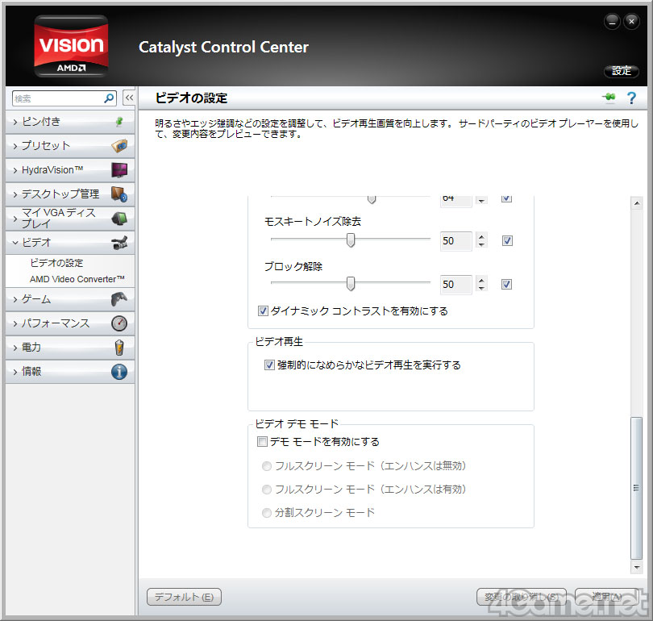Select フルスクリーン モード (エンハンスは有効) radio
This screenshot has height=621, width=653.
coord(267,489)
